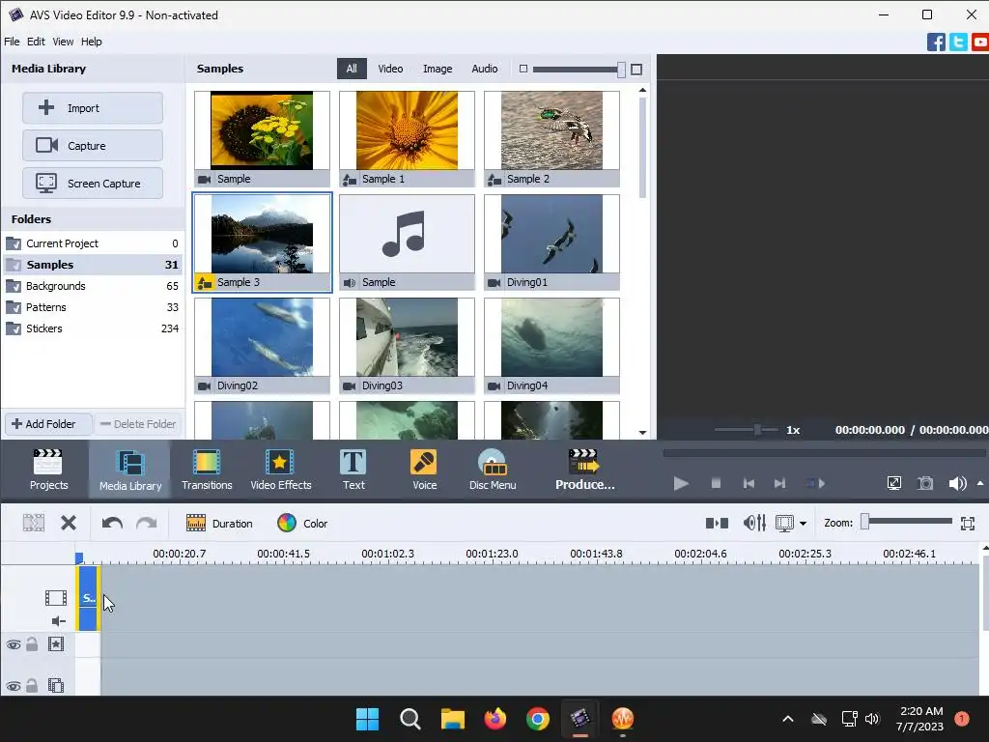Click the small thumbnails icon

523,69
